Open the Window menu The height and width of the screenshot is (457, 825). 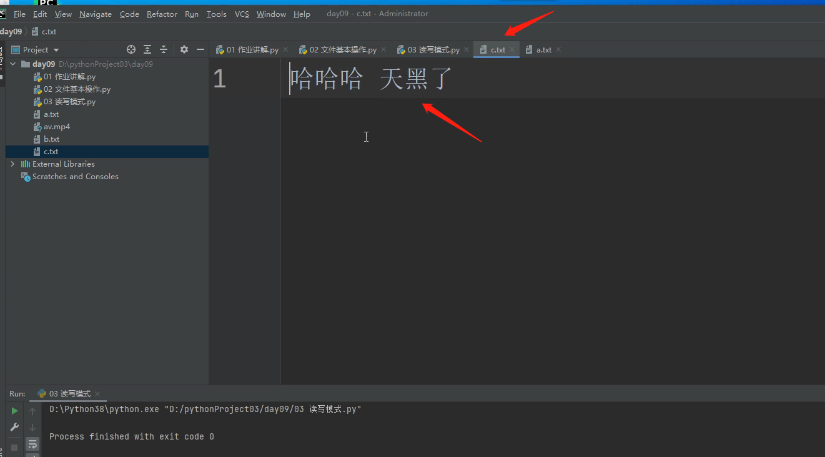[x=271, y=14]
